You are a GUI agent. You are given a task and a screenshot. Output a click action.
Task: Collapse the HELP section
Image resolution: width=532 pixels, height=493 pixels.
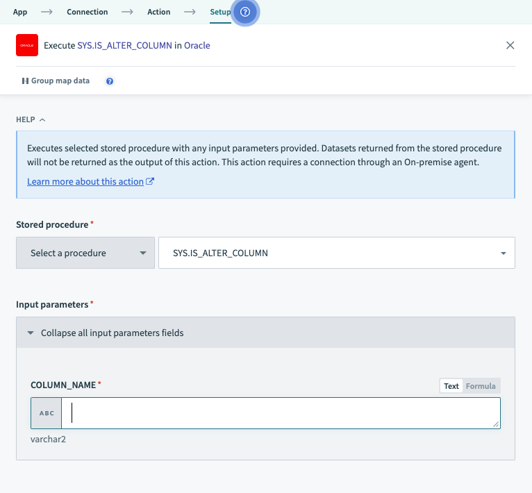click(x=31, y=119)
